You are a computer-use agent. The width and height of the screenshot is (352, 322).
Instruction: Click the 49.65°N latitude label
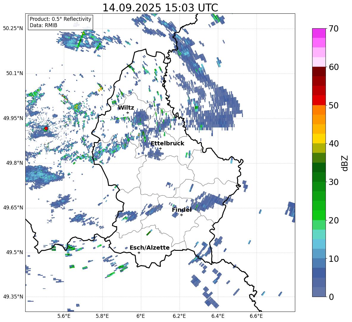[x=13, y=208]
